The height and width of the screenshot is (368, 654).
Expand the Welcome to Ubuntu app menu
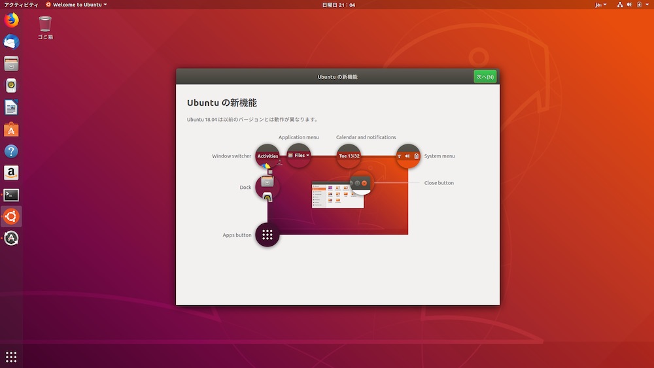[x=77, y=5]
